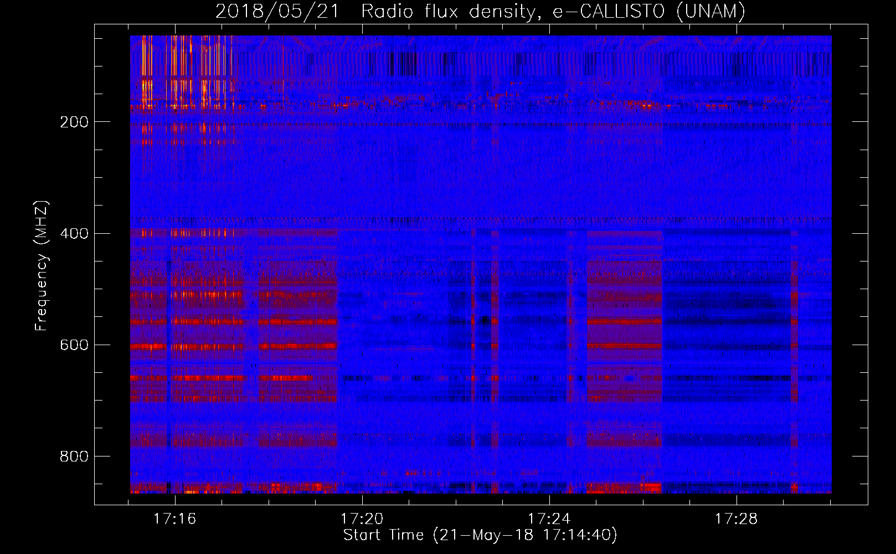Click the 'Frequency (MHZ)' axis label
The height and width of the screenshot is (554, 896).
42,265
